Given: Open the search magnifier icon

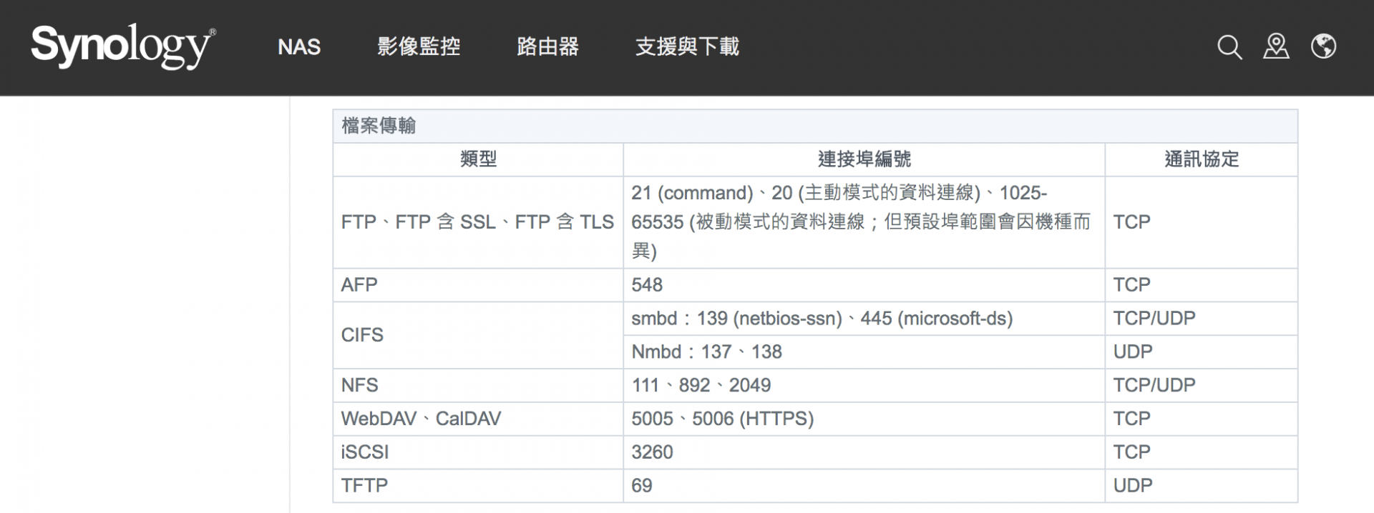Looking at the screenshot, I should [1229, 47].
